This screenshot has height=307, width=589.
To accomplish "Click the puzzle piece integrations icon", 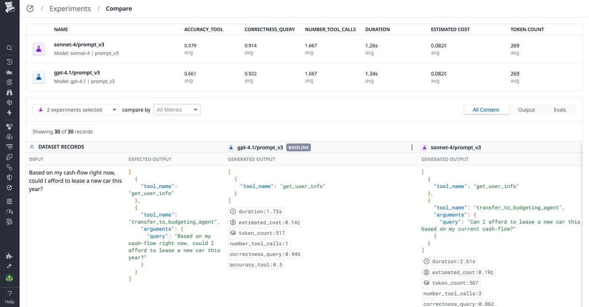I will click(9, 256).
